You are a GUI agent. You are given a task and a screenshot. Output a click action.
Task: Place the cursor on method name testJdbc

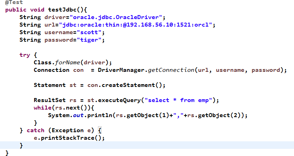[x=62, y=10]
